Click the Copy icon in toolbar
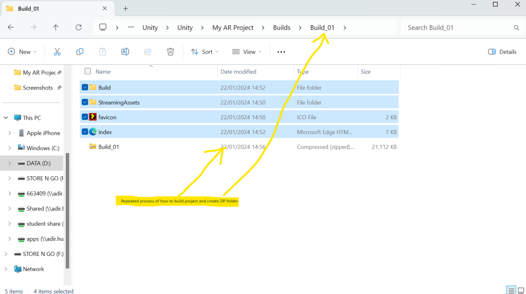Viewport: 526px width, 294px height. pyautogui.click(x=80, y=52)
